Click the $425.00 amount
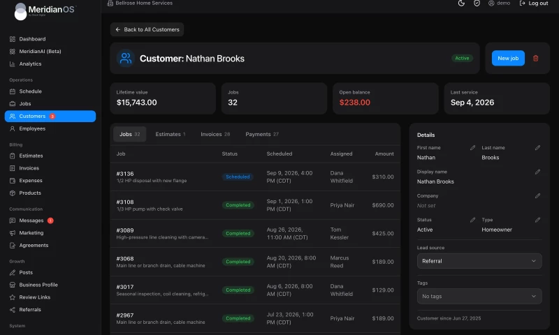 (x=382, y=234)
